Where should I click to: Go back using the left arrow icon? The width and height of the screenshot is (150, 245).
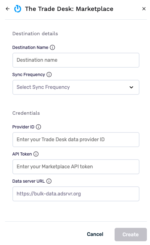coord(7,9)
